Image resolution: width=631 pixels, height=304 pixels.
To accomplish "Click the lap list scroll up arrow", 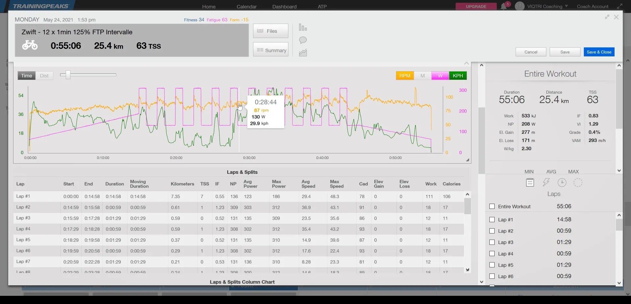I will tap(619, 215).
